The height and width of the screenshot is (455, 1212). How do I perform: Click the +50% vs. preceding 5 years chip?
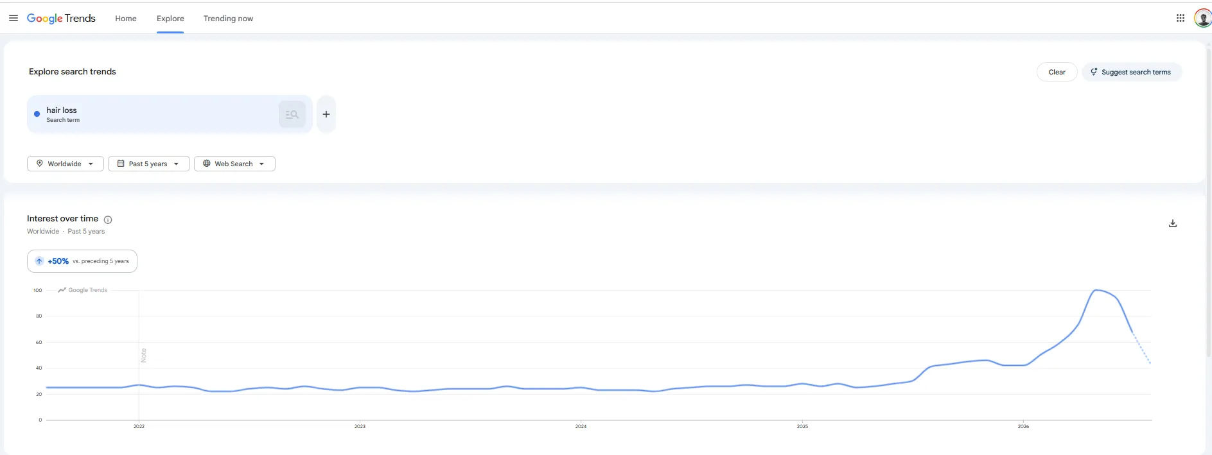tap(82, 261)
